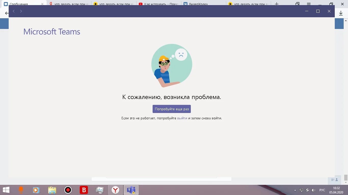Click the network status tray icon
Image resolution: width=348 pixels, height=195 pixels.
click(301, 190)
